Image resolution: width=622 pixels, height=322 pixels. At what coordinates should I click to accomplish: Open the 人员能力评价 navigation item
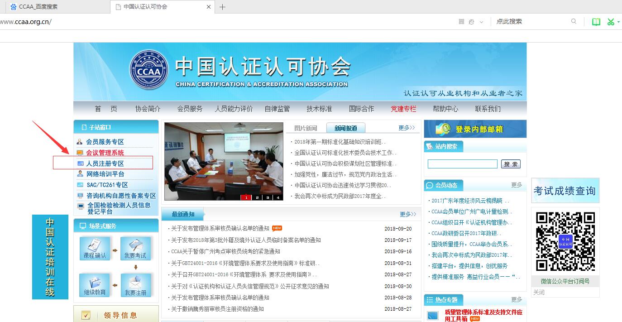tap(234, 109)
